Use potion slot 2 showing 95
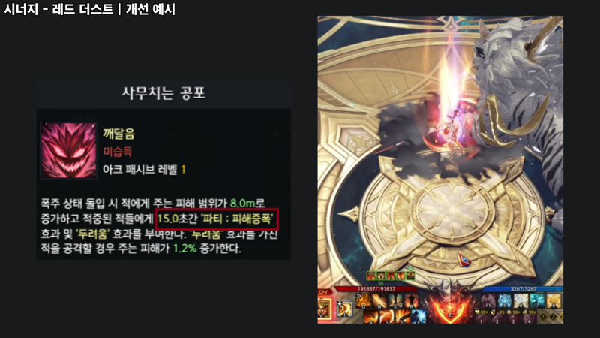The image size is (600, 338). coord(498,317)
